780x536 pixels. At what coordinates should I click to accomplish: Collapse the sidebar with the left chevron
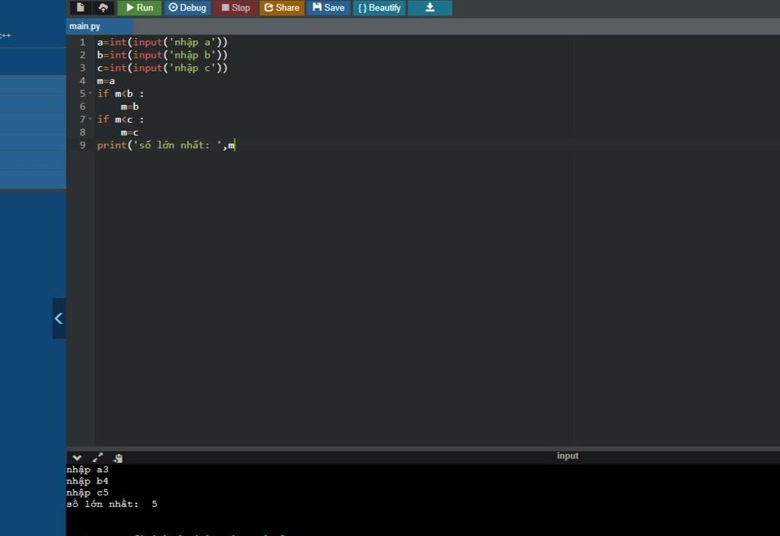click(59, 318)
